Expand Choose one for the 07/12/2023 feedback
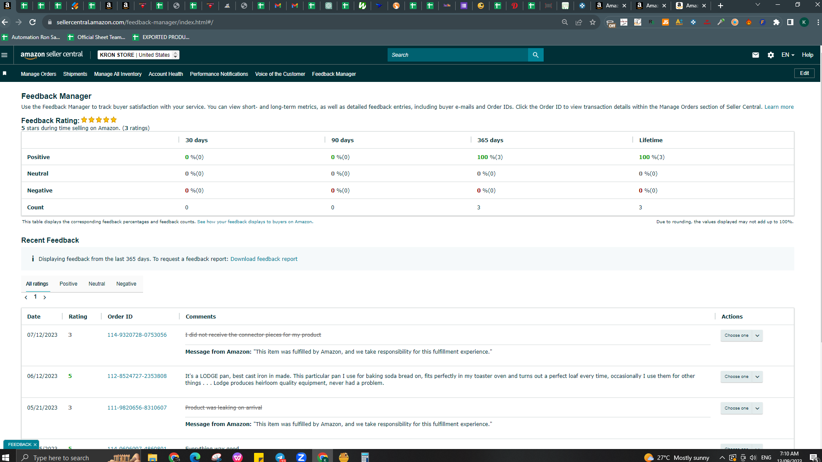The image size is (822, 462). (741, 335)
